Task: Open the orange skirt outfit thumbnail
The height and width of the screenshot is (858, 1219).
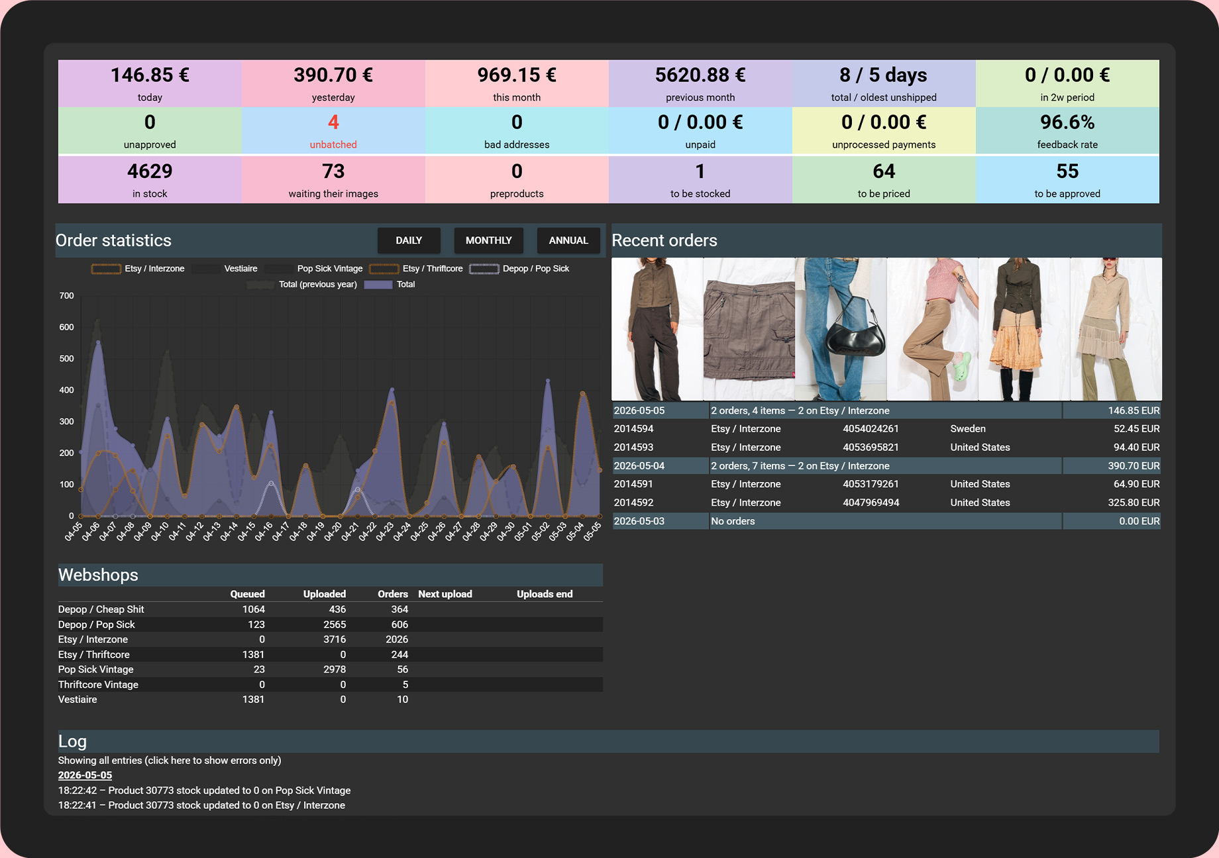Action: pyautogui.click(x=1024, y=329)
